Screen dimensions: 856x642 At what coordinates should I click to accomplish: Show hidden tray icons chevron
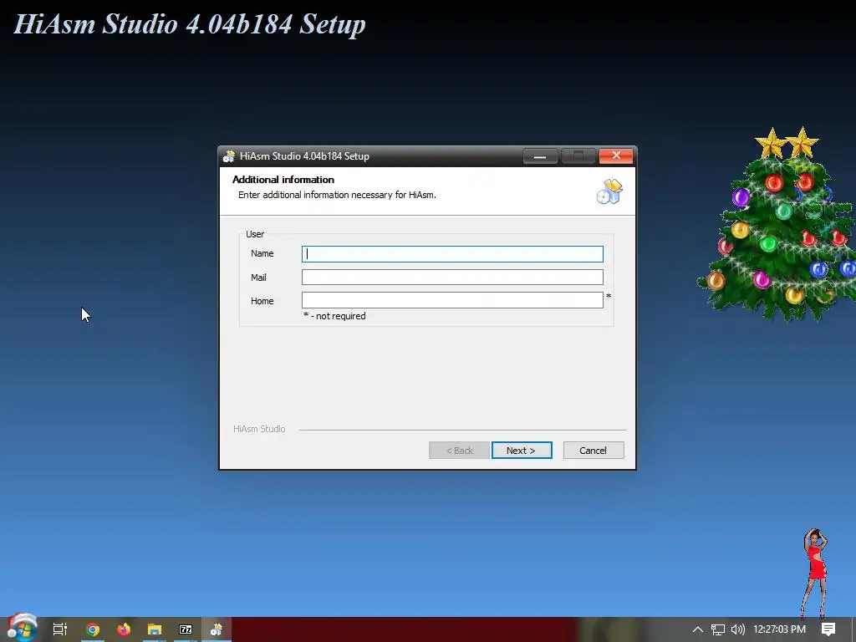(698, 629)
